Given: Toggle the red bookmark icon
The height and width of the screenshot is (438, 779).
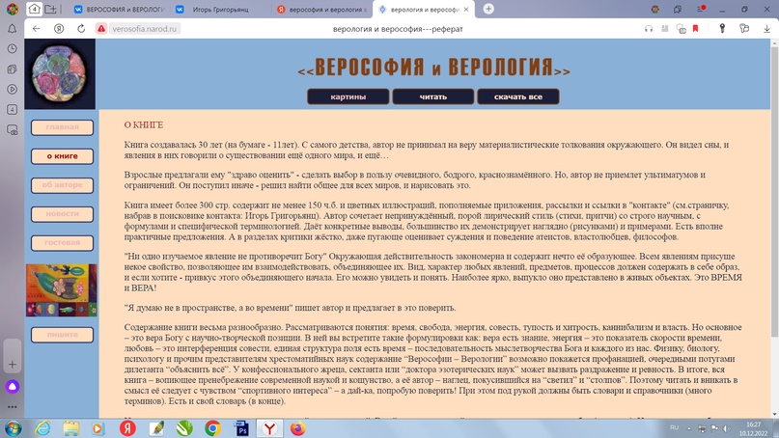Looking at the screenshot, I should 696,29.
